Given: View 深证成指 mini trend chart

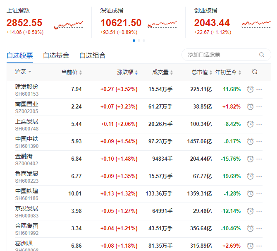Looking at the screenshot, I should point(162,24).
